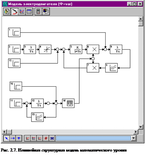The height and width of the screenshot is (155, 146).
Task: Click the second red-blue characteristic button
Action: tap(33, 138)
